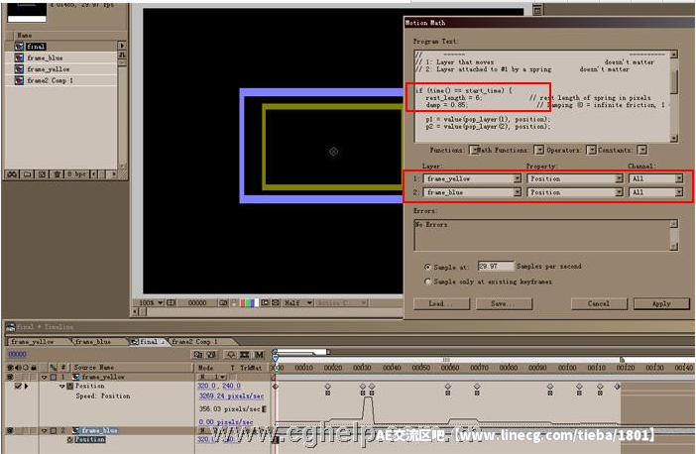Go to next keyframe arrow for Position
Image resolution: width=696 pixels, height=454 pixels.
[26, 387]
